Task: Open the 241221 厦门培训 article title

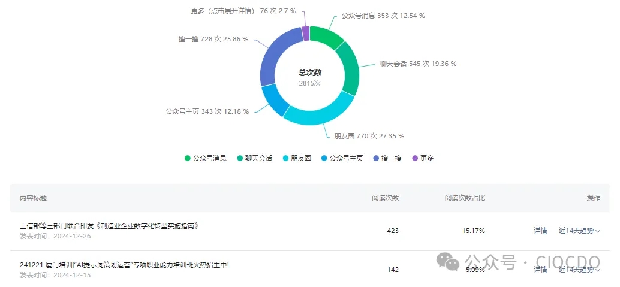Action: tap(124, 265)
